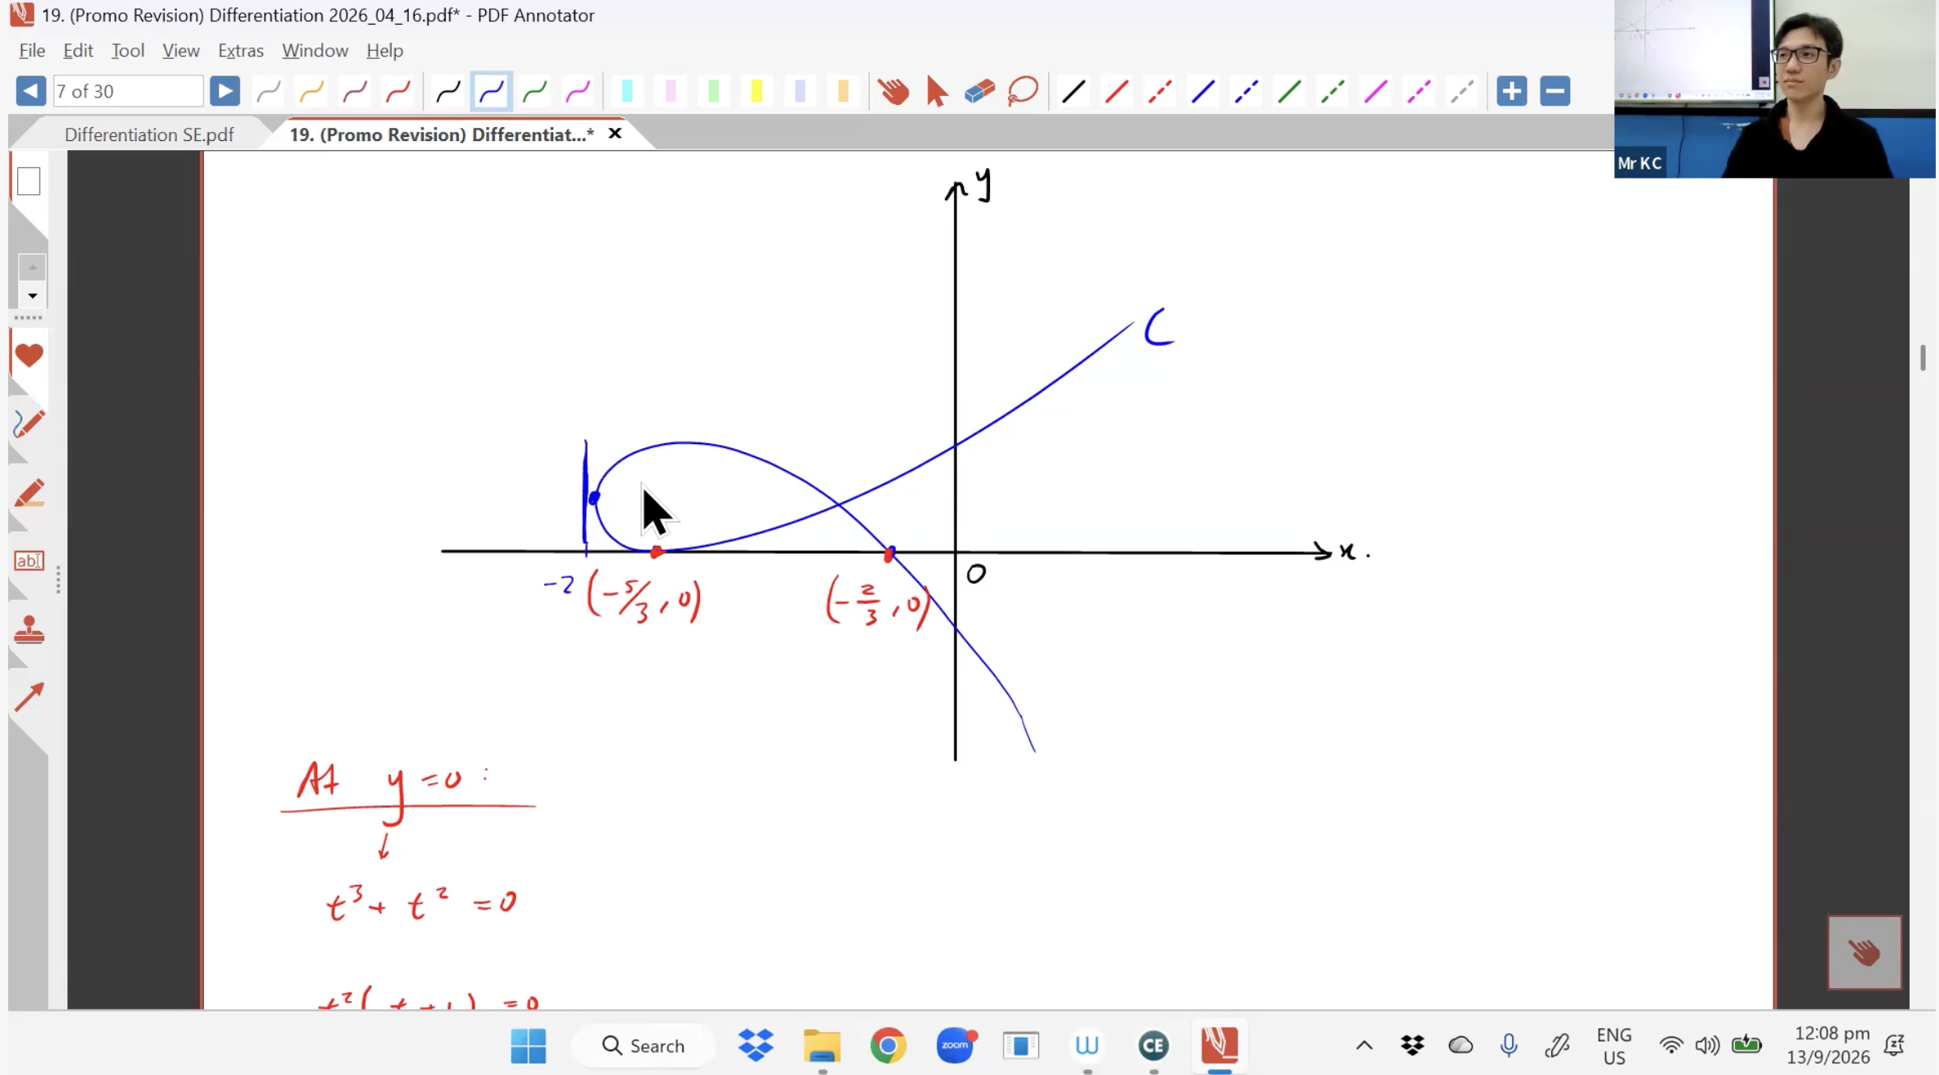Screen dimensions: 1939x1075
Task: Activate the Pan hand tool
Action: tap(893, 91)
